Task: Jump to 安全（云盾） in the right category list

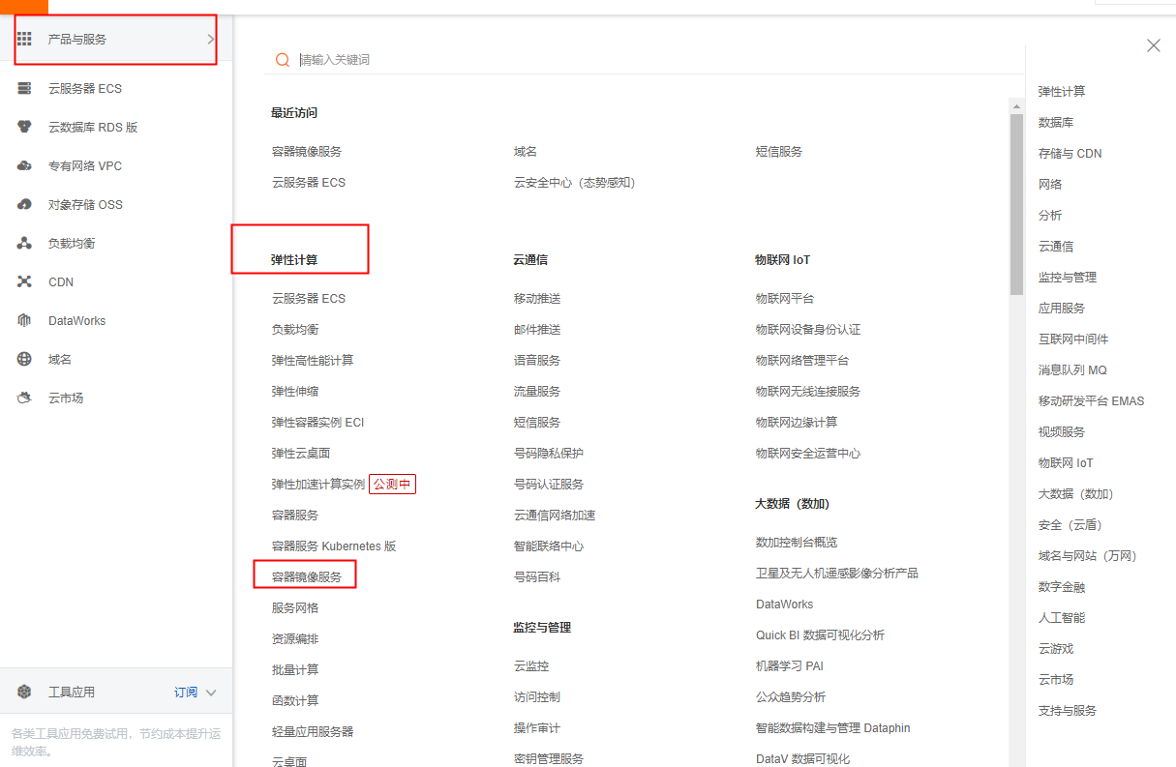Action: pos(1070,525)
